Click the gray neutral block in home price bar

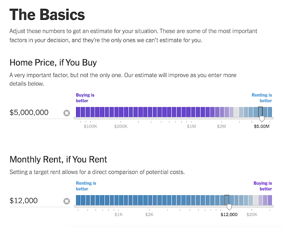tap(236, 112)
